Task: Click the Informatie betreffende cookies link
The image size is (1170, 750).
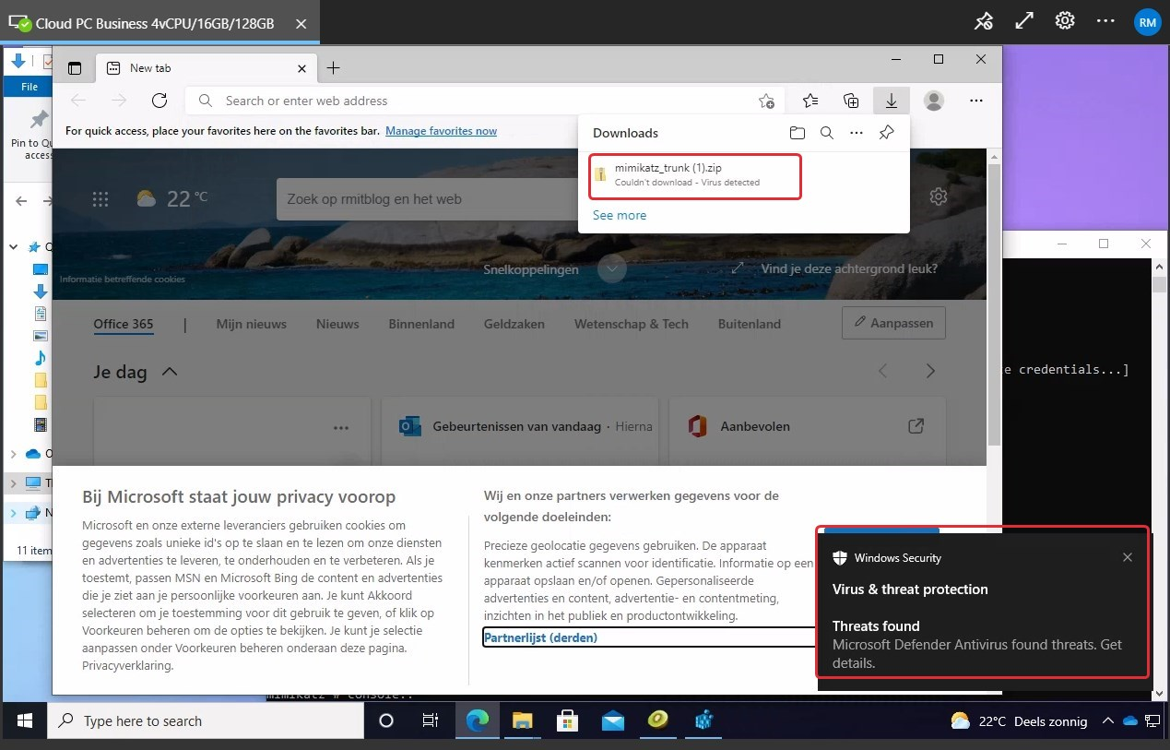Action: (123, 279)
